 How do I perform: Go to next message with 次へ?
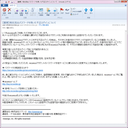tap(91, 11)
